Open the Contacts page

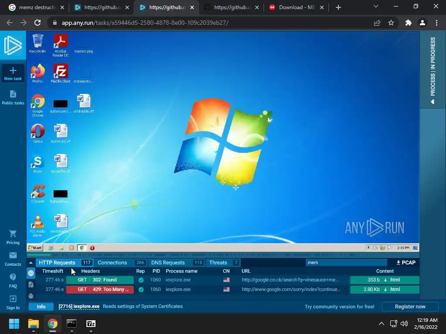(13, 259)
